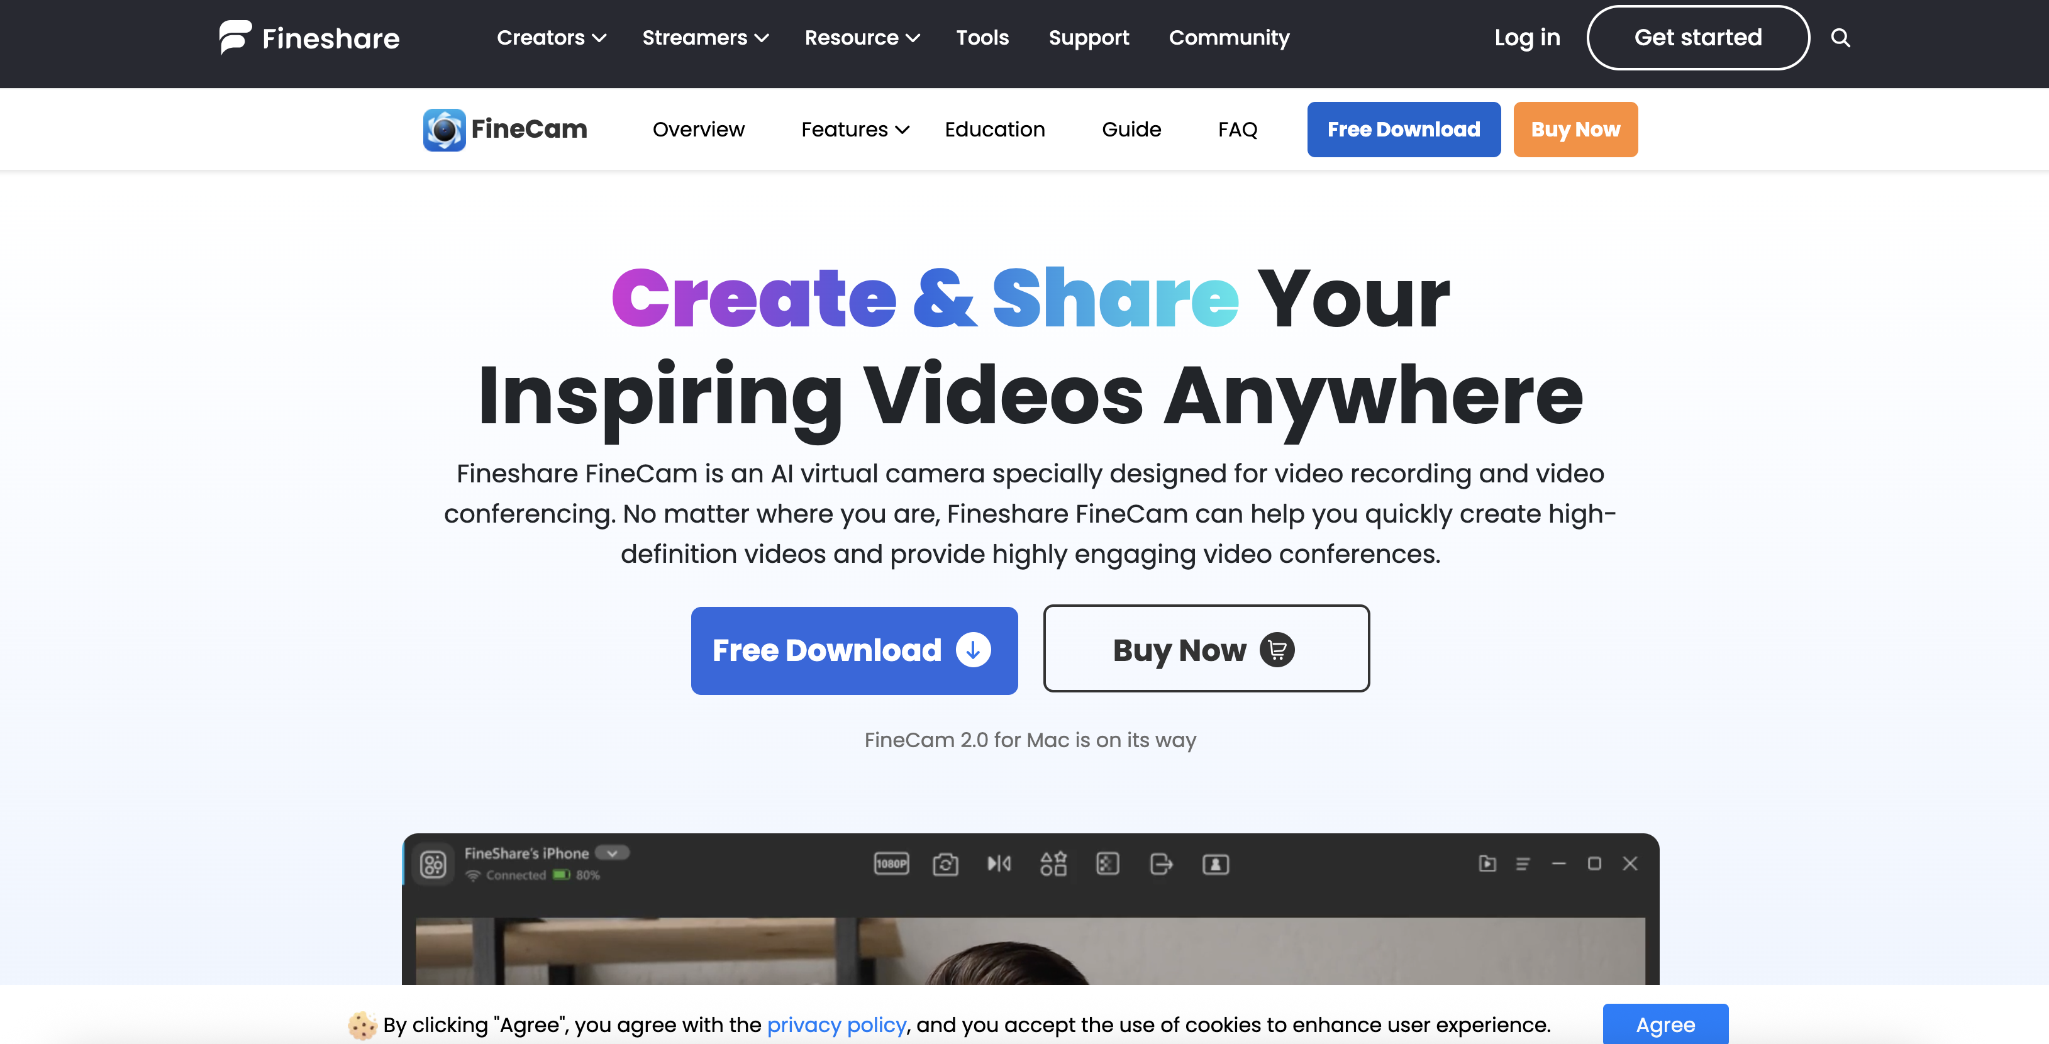The width and height of the screenshot is (2049, 1044).
Task: Expand the Resource dropdown
Action: pos(860,37)
